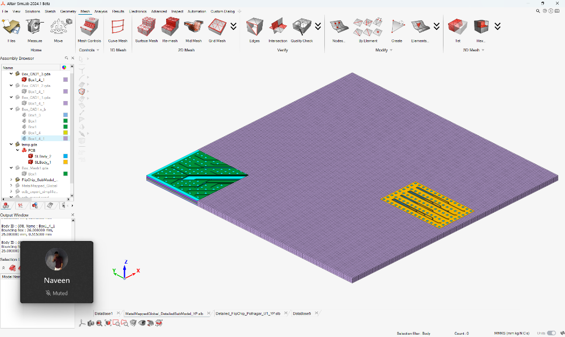Select the Surface Mesh tool
This screenshot has width=565, height=337.
(146, 30)
